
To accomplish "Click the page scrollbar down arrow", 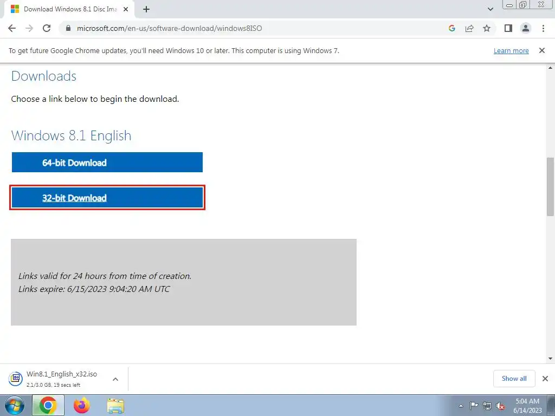I will point(551,359).
